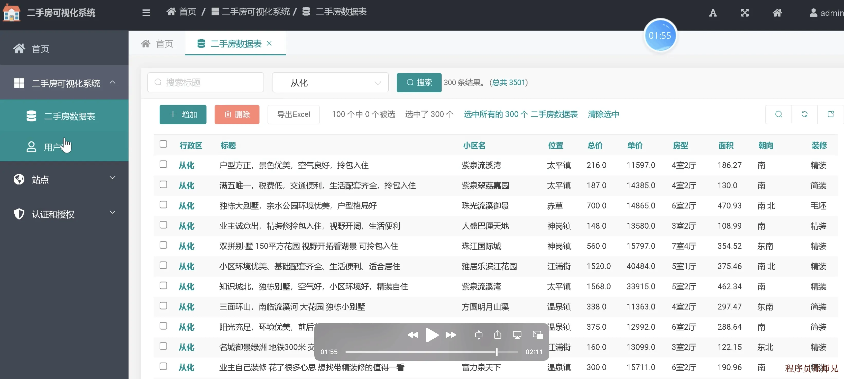The width and height of the screenshot is (844, 379).
Task: Switch to the 首页 tab
Action: tap(157, 44)
